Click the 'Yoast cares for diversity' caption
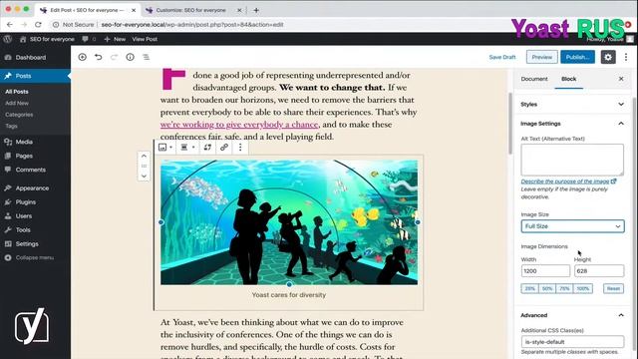 tap(289, 295)
